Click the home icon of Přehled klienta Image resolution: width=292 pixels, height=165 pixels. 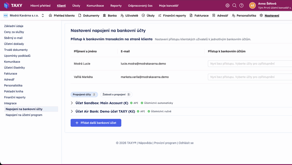click(50, 15)
